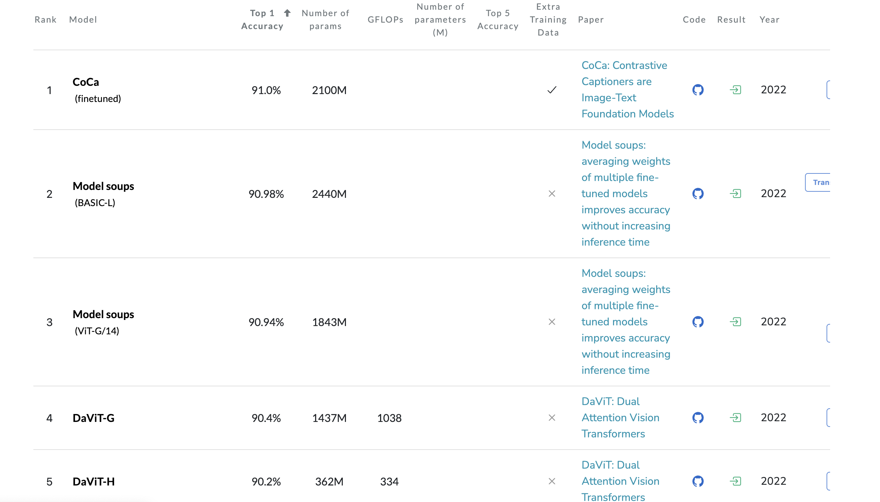Open result icon for DaViT-G row
This screenshot has width=880, height=502.
735,418
